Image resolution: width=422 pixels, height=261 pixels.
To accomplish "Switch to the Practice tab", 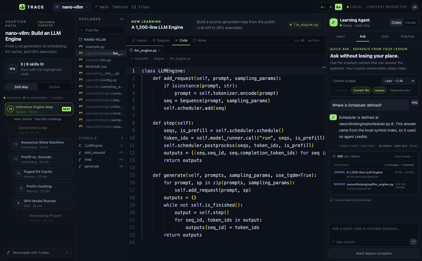I will point(407,36).
